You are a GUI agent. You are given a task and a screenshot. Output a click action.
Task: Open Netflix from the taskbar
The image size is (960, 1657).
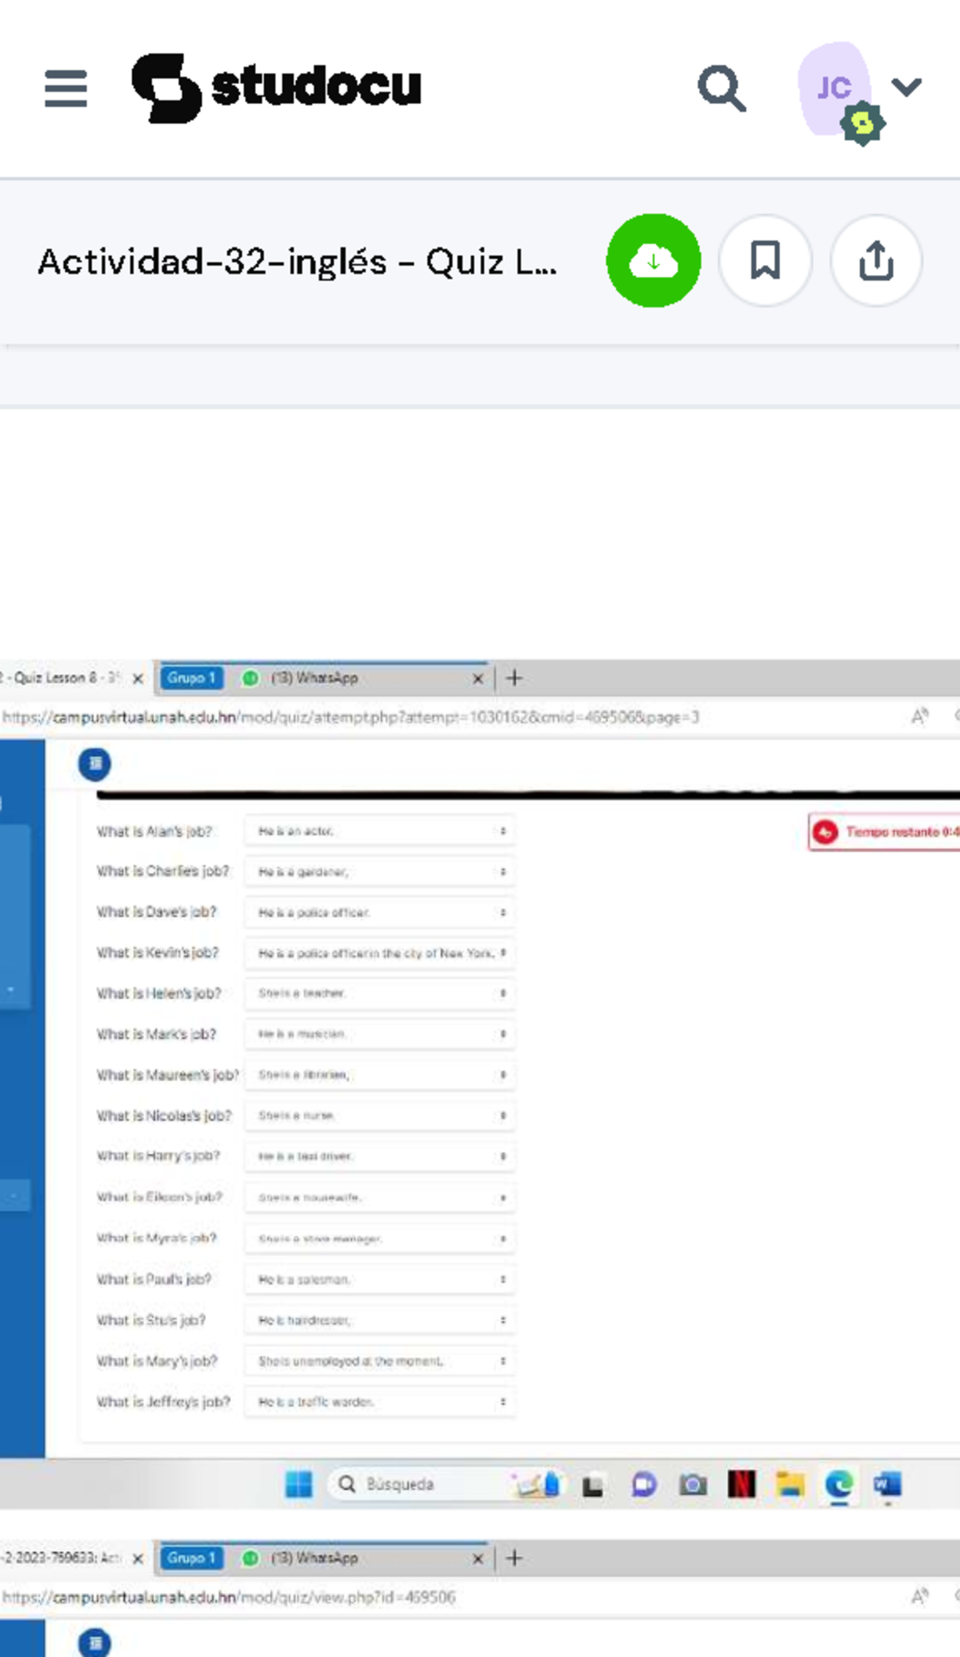(742, 1485)
